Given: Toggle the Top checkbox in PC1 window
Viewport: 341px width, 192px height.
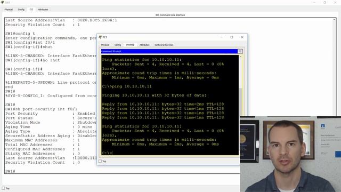Looking at the screenshot, I should 100,161.
